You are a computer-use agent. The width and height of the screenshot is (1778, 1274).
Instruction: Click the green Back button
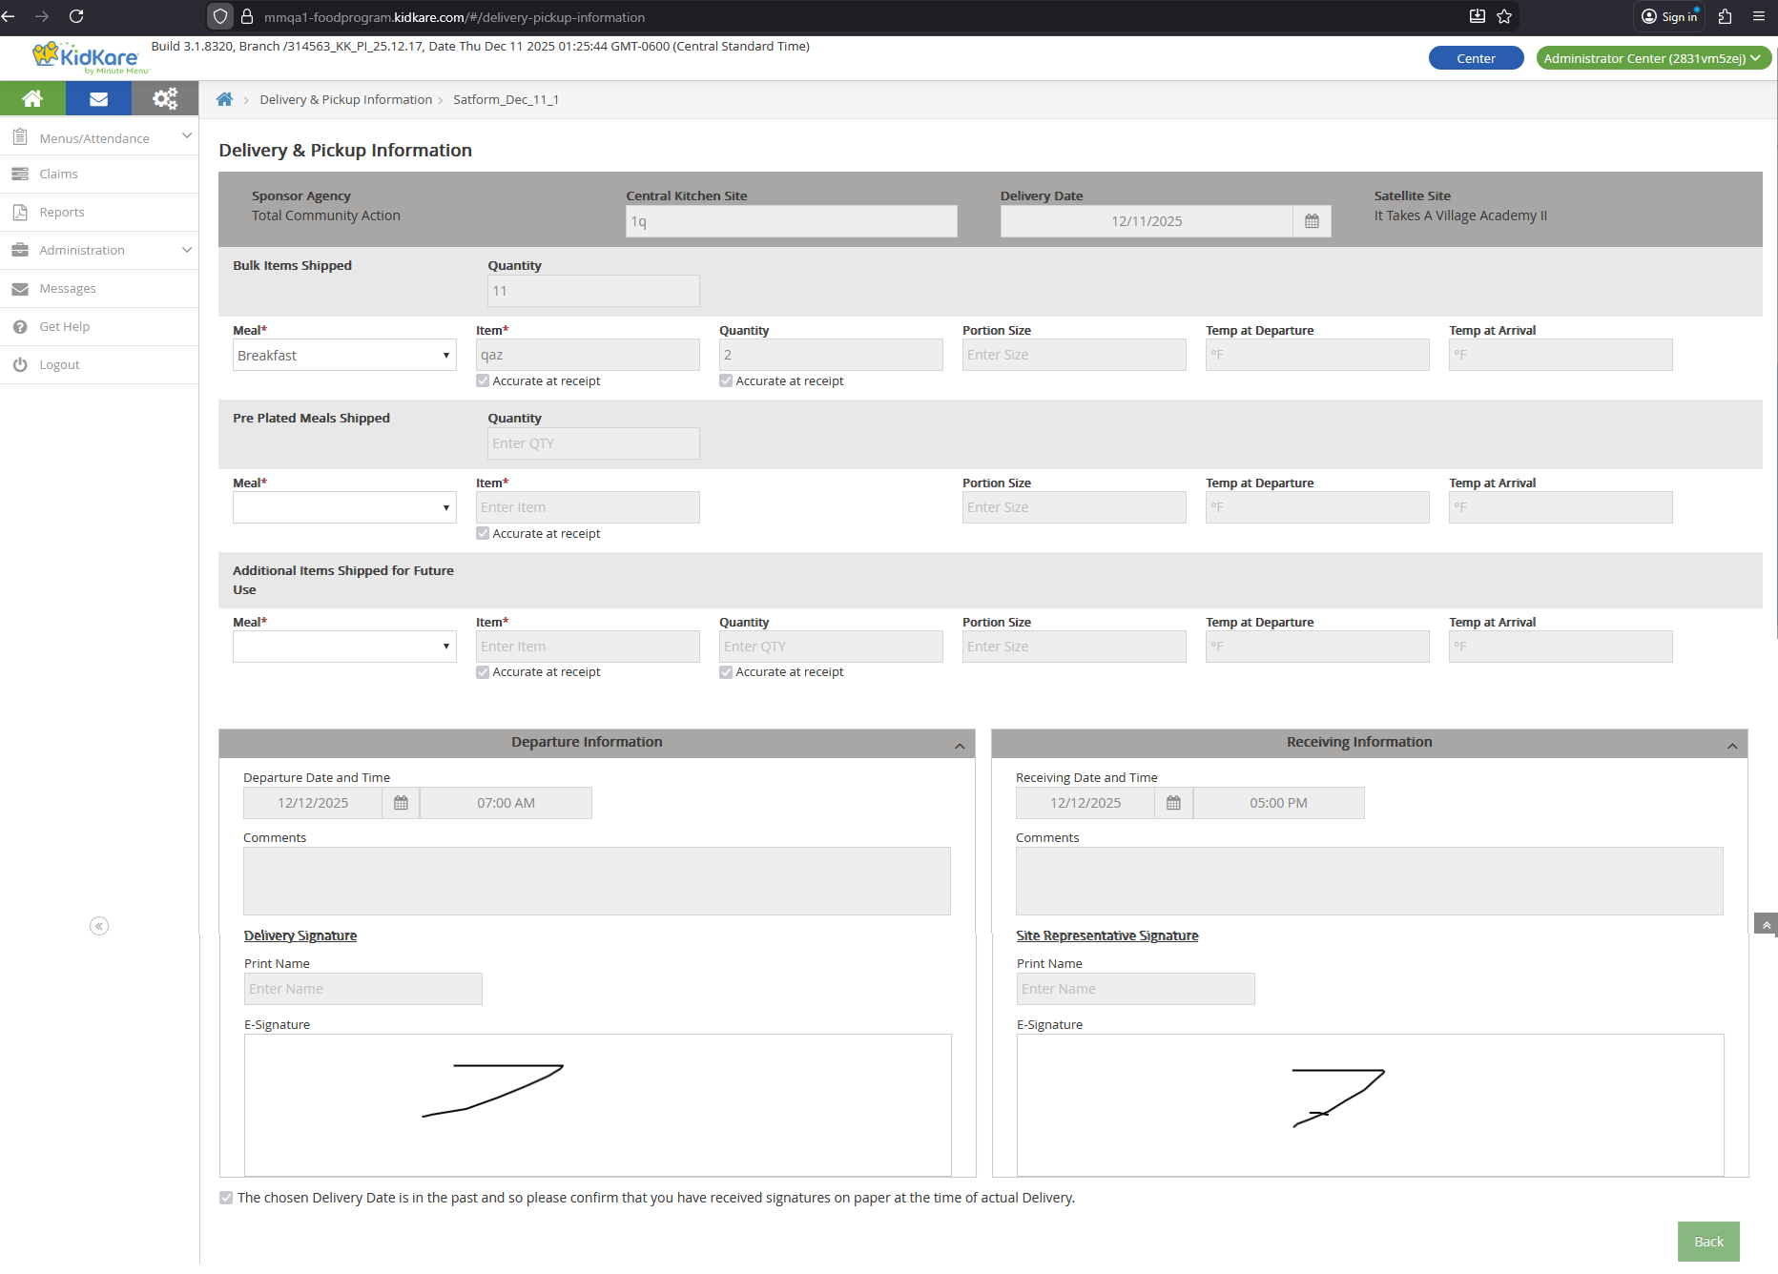pos(1707,1242)
